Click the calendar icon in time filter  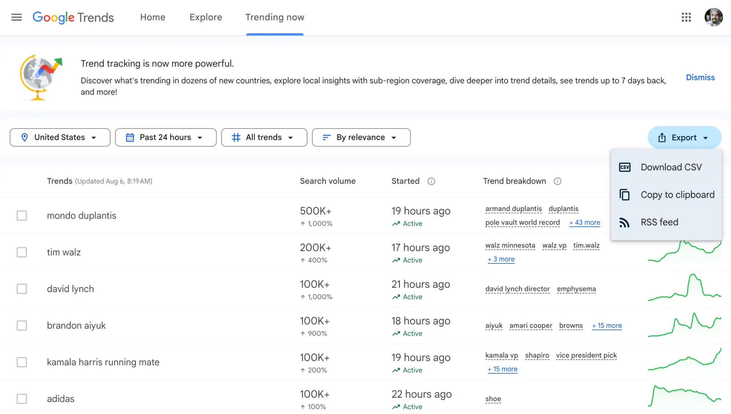click(x=130, y=137)
